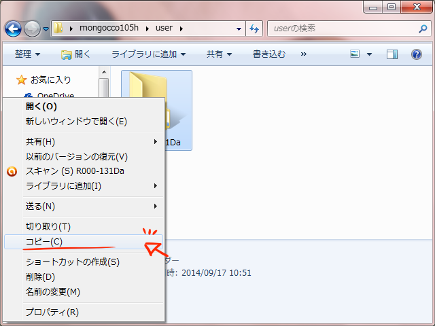Open 送る(N) submenu
This screenshot has width=435, height=326.
click(41, 206)
